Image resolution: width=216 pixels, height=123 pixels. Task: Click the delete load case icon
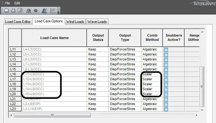36,11
